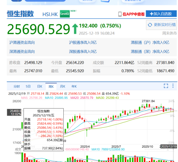This screenshot has height=162, width=178.
Task: Click the green up arrow beside the price
Action: coord(75,29)
